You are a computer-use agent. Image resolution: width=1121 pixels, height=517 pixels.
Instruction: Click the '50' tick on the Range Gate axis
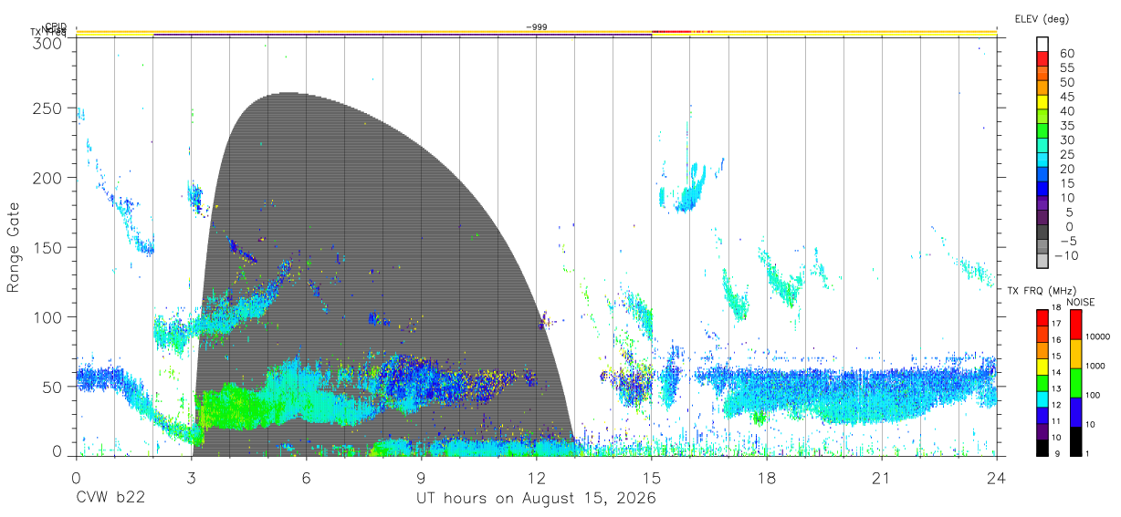pyautogui.click(x=52, y=386)
